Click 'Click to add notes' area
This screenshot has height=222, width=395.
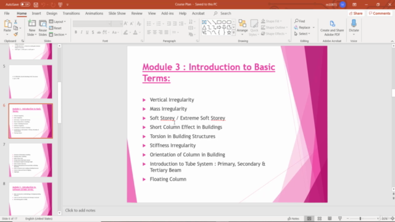click(80, 210)
